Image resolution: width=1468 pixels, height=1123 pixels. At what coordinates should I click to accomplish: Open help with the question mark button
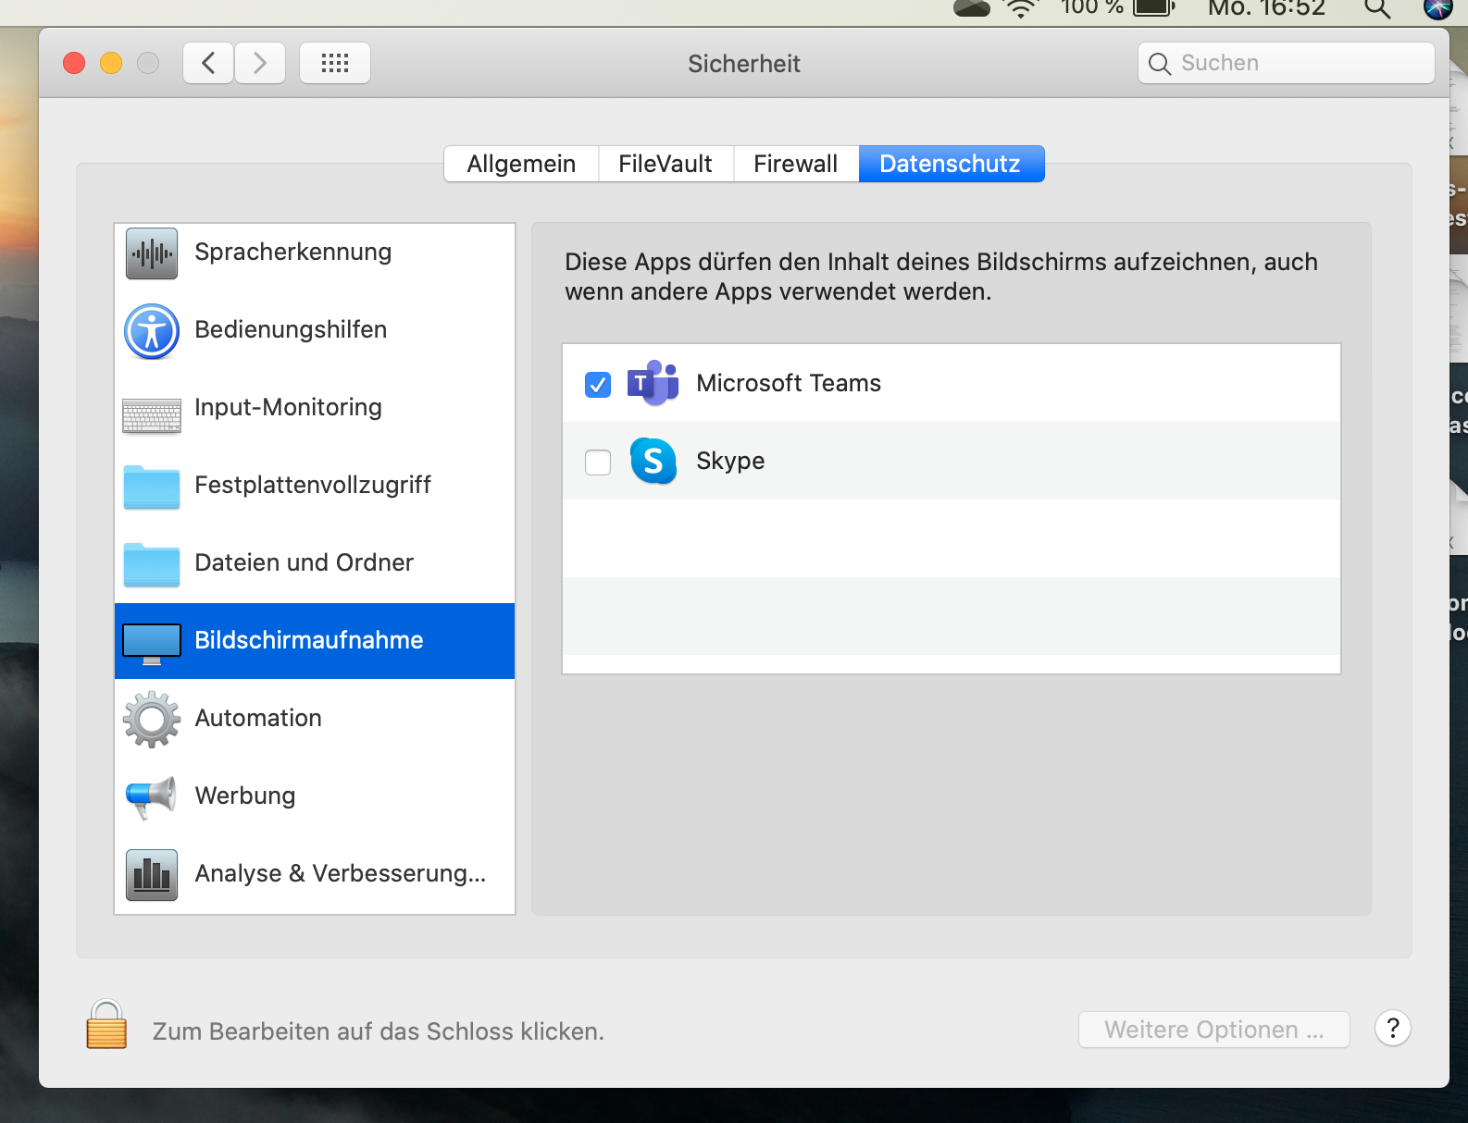(x=1392, y=1028)
